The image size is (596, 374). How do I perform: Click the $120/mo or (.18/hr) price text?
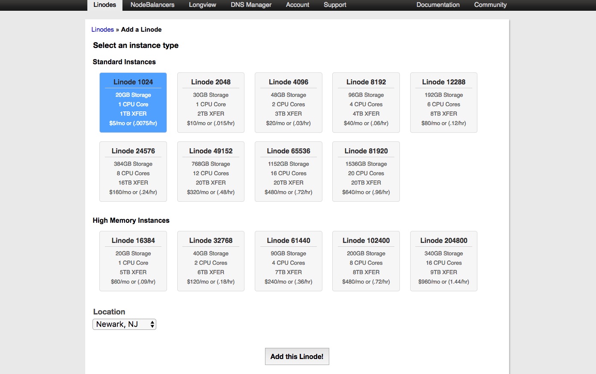click(x=211, y=281)
